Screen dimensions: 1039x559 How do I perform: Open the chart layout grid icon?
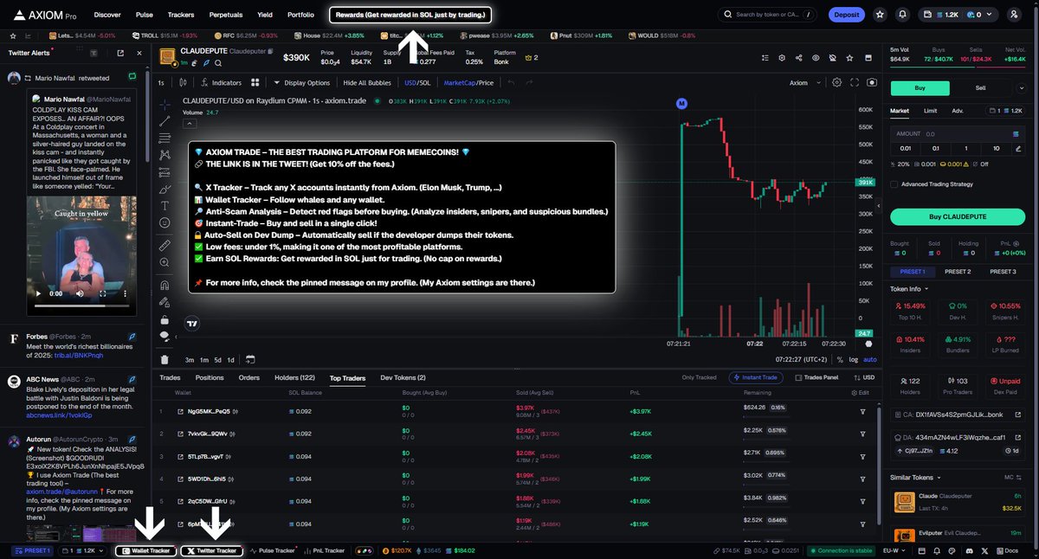point(255,83)
